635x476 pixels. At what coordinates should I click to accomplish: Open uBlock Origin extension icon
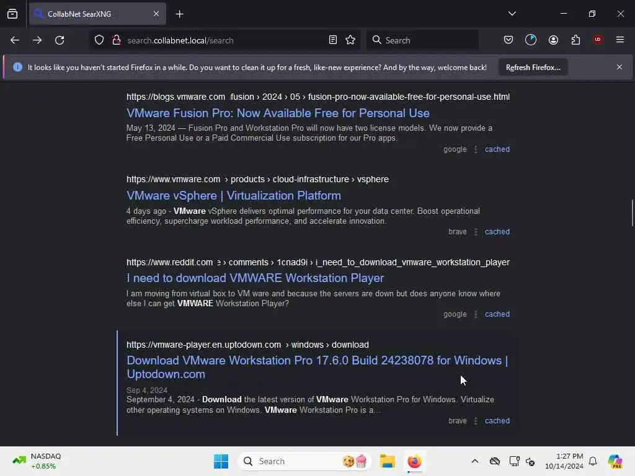(x=598, y=39)
